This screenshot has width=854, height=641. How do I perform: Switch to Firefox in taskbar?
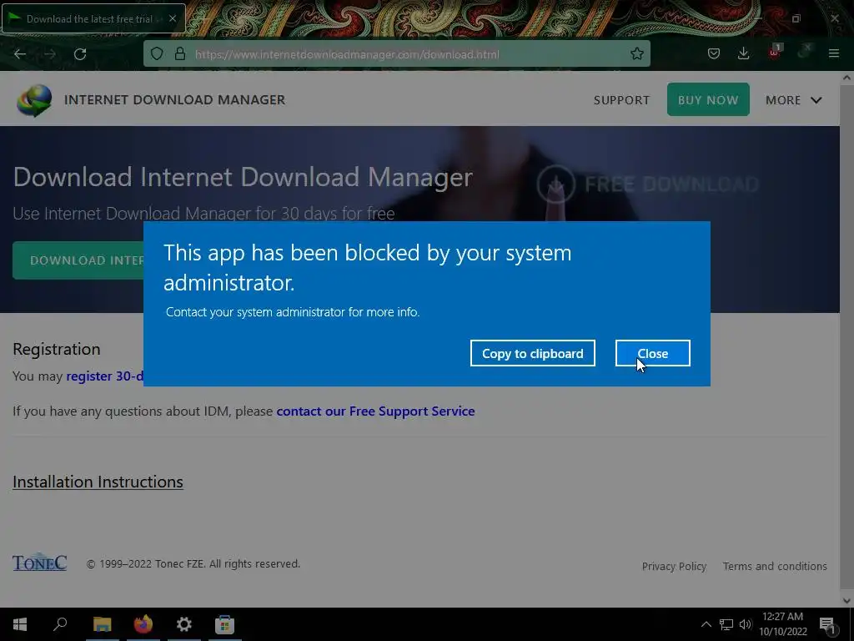143,624
